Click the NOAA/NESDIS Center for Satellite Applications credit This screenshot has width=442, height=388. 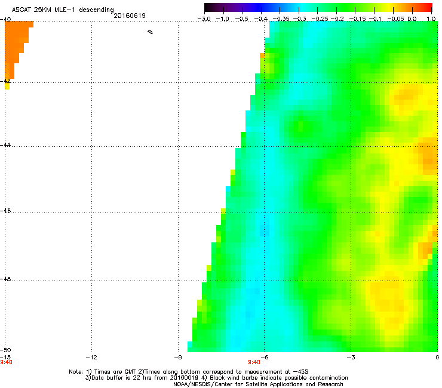pyautogui.click(x=258, y=384)
